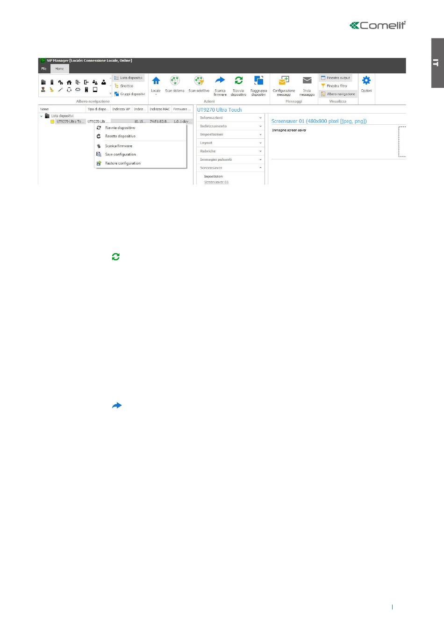This screenshot has width=444, height=630.
Task: Select the single person icon in gallery
Action: 104,82
